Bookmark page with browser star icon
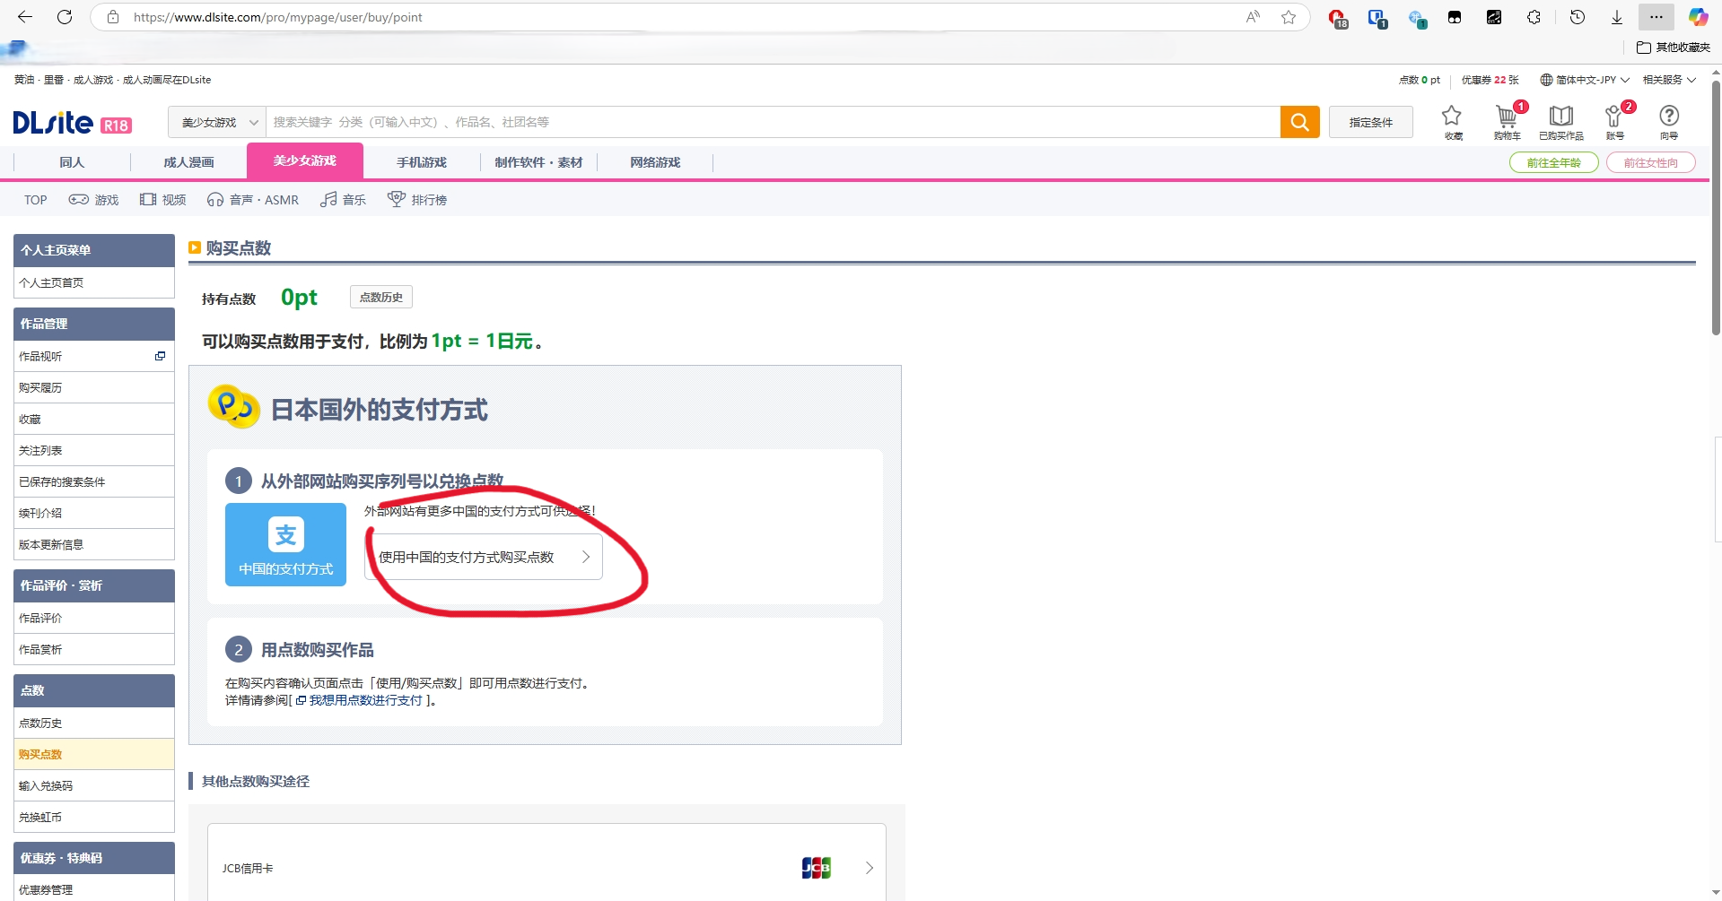 tap(1289, 17)
